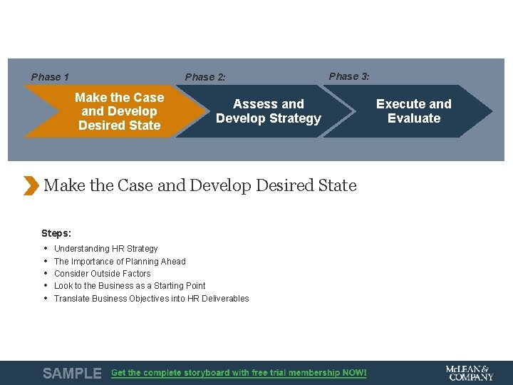Click Translate Business Objectives into HR Deliverables
The image size is (513, 385).
pos(152,299)
